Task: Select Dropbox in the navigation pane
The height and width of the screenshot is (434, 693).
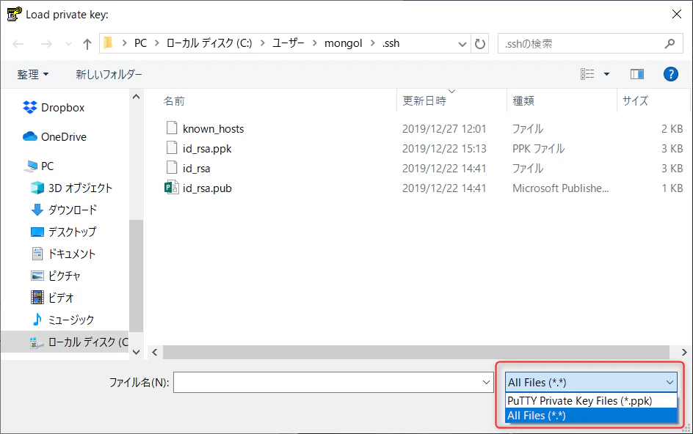Action: pos(62,108)
